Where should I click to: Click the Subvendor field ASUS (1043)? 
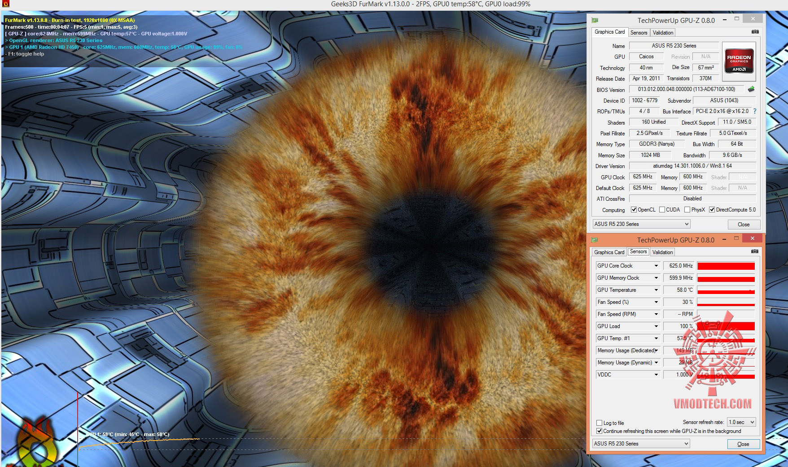724,100
